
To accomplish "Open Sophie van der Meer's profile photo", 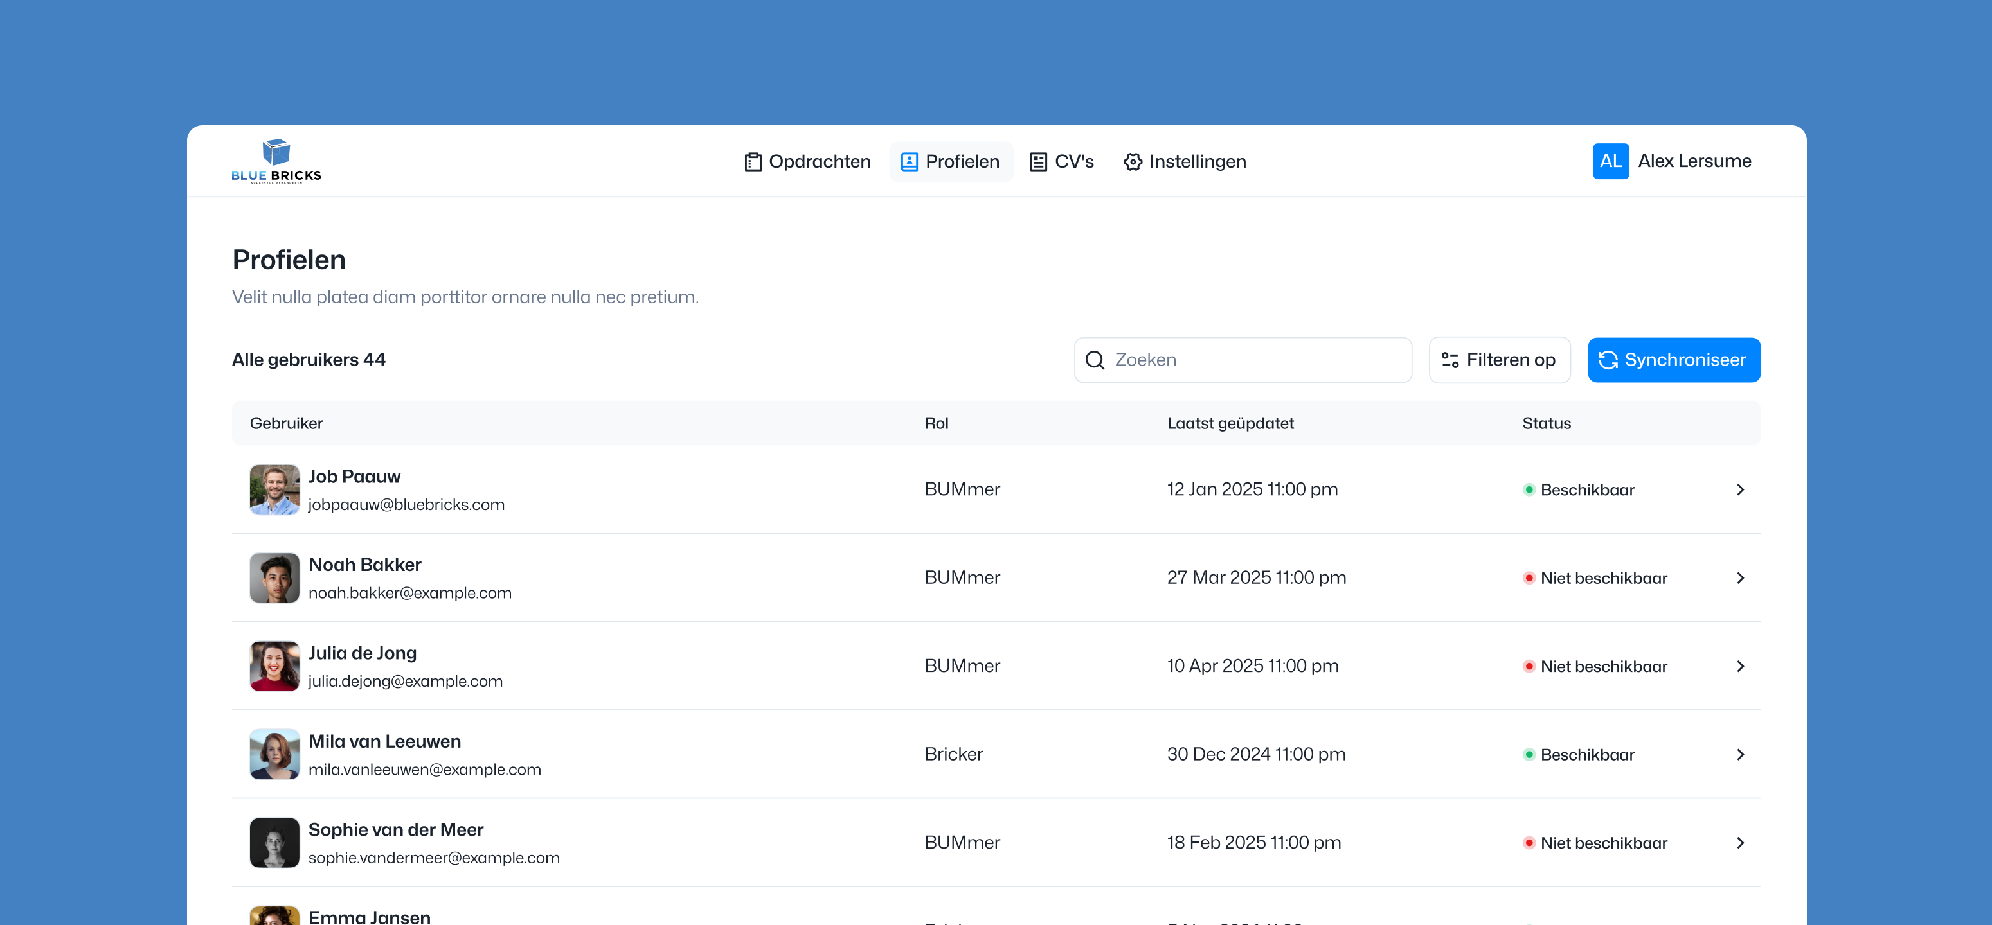I will (274, 841).
